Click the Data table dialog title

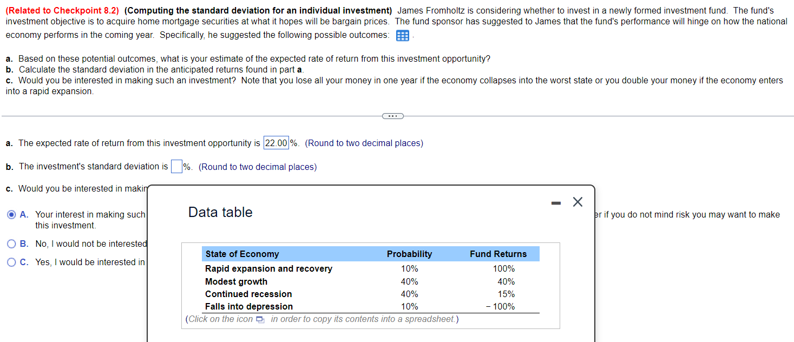pyautogui.click(x=220, y=213)
